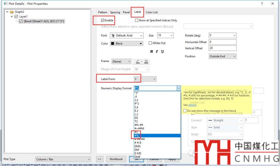280x166 pixels.
Task: Open the Color dropdown showing Black
Action: (127, 43)
